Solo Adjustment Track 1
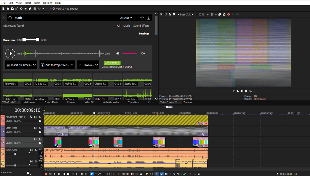This screenshot has width=310, height=176. point(40,117)
